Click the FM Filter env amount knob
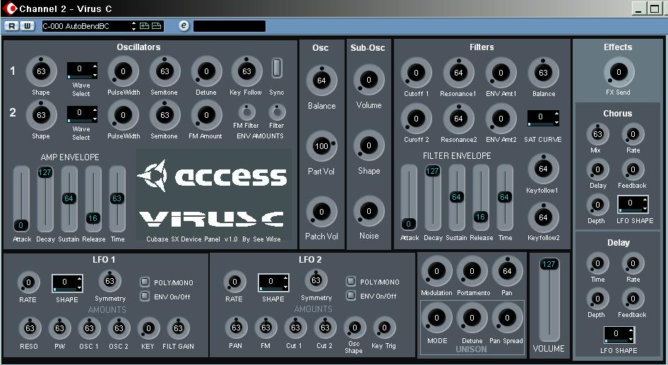Image resolution: width=668 pixels, height=365 pixels. pyautogui.click(x=246, y=112)
